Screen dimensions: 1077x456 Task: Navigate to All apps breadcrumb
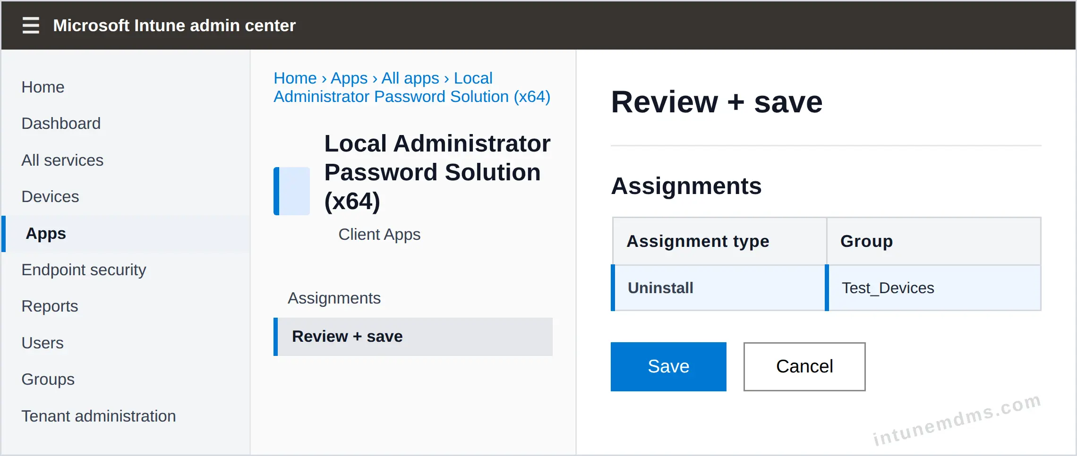click(x=410, y=78)
